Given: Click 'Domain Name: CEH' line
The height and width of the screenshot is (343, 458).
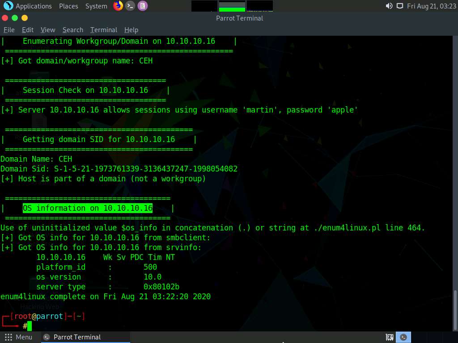Looking at the screenshot, I should point(36,159).
